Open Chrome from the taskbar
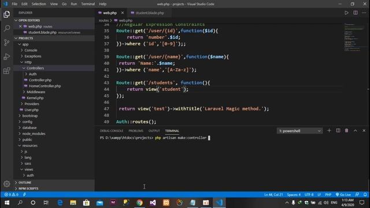The height and width of the screenshot is (208, 370). point(139,203)
